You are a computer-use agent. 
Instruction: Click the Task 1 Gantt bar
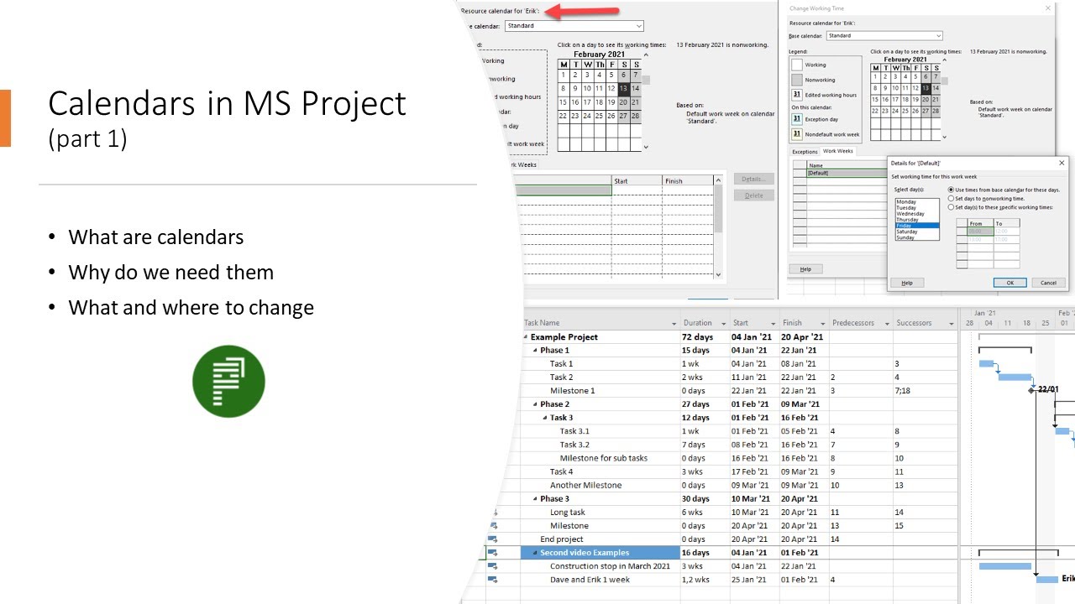click(986, 363)
